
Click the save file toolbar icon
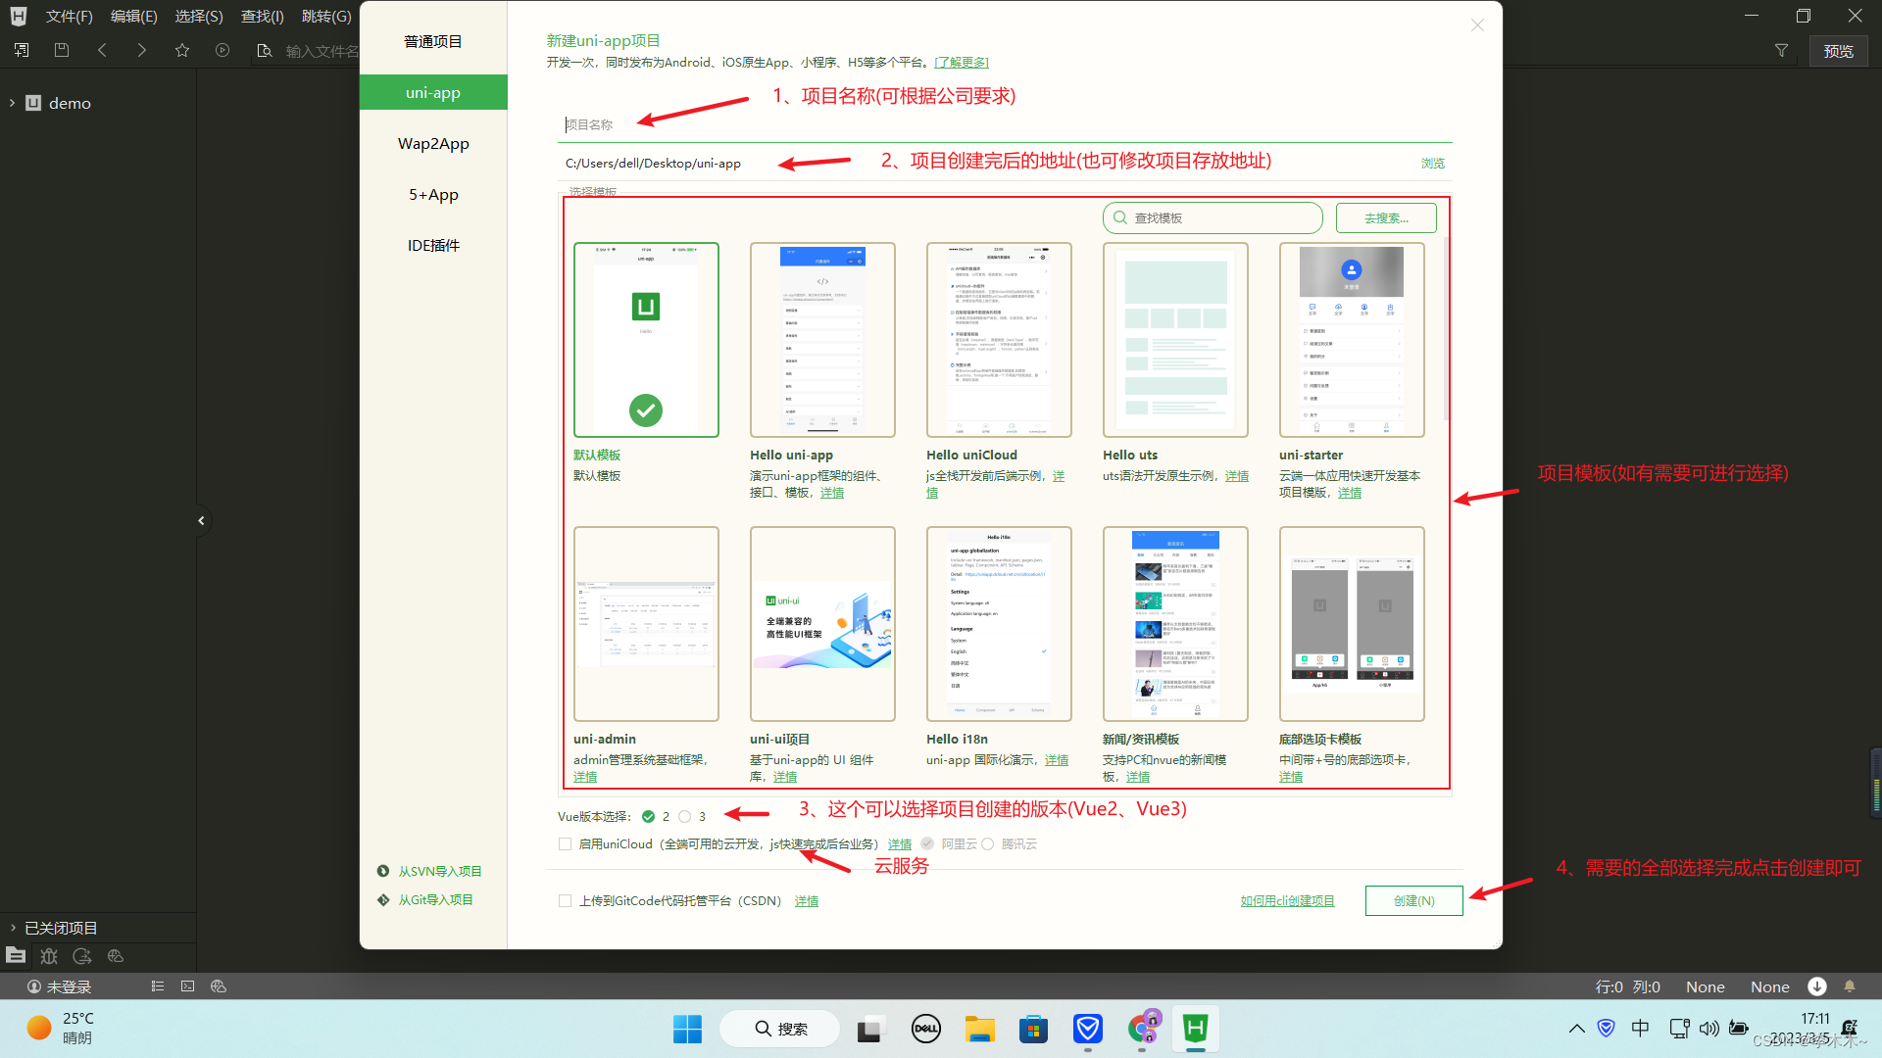click(x=62, y=50)
